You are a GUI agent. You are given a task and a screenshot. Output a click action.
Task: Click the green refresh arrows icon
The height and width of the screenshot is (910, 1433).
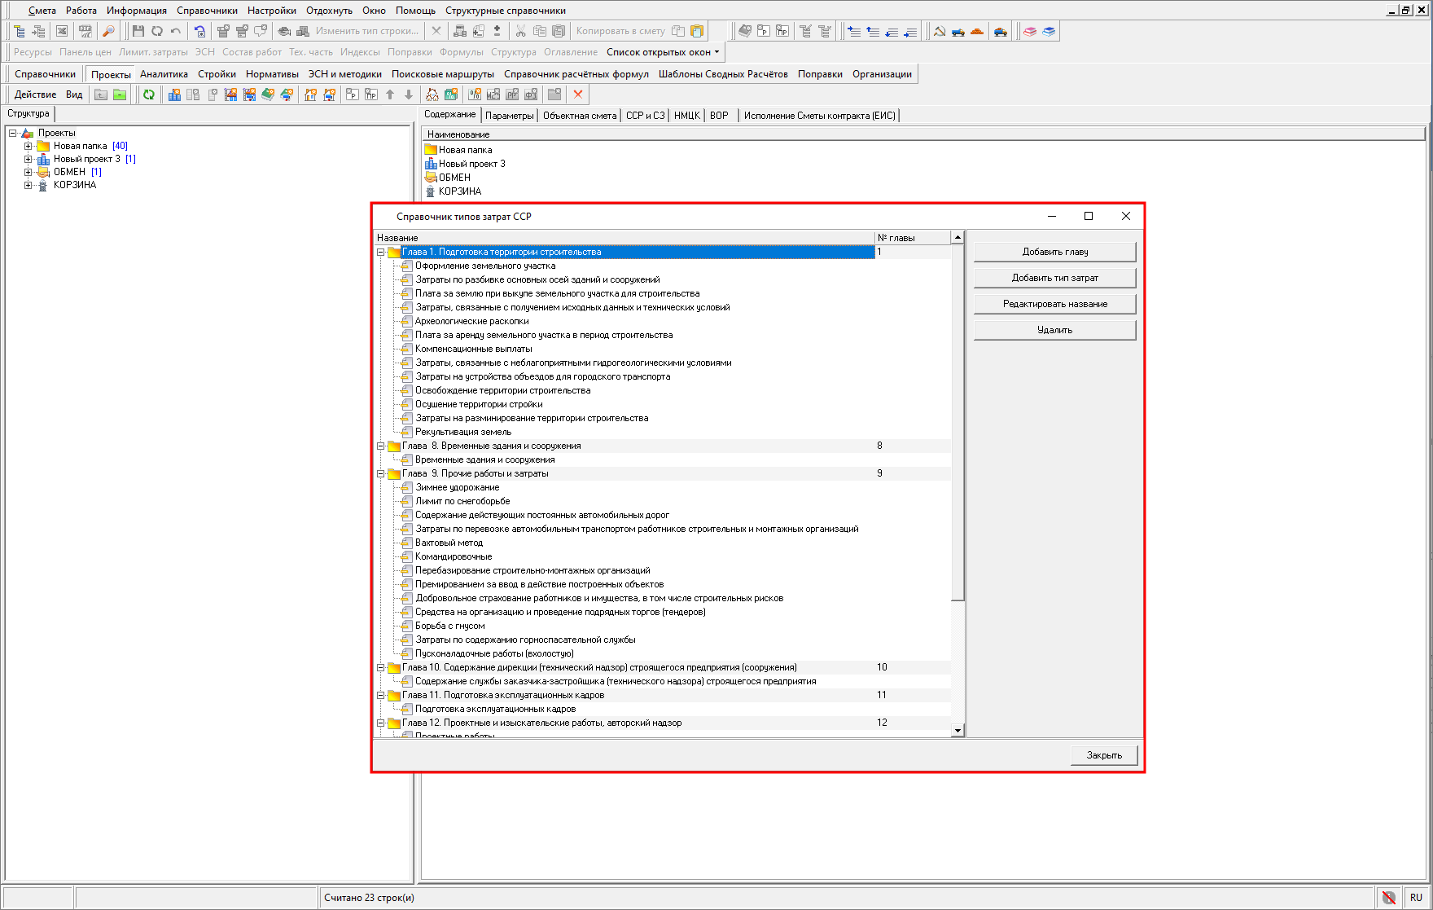(149, 95)
